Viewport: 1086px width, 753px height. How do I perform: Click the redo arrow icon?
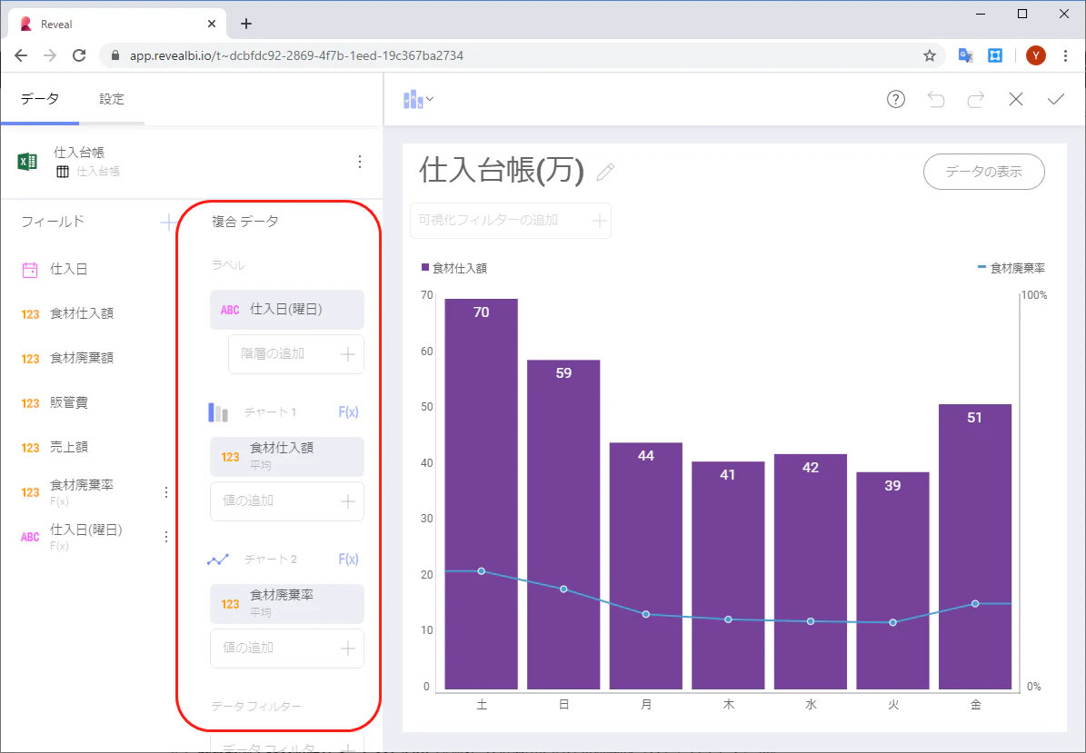point(976,100)
